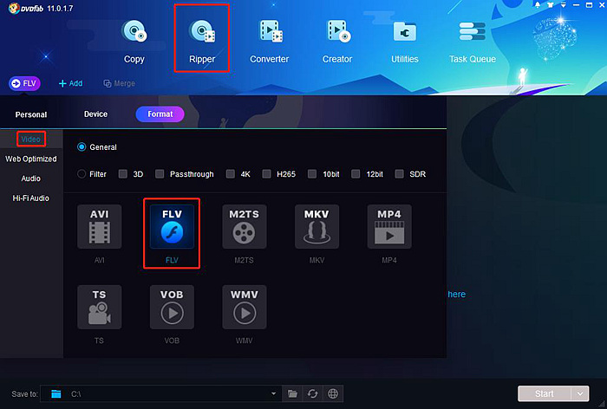Select the MKV format icon
The image size is (607, 409).
pos(317,227)
